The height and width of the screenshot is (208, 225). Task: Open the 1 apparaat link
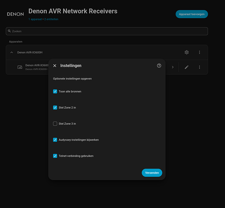[x=35, y=19]
